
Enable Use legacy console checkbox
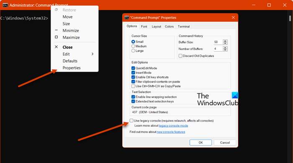click(x=131, y=120)
